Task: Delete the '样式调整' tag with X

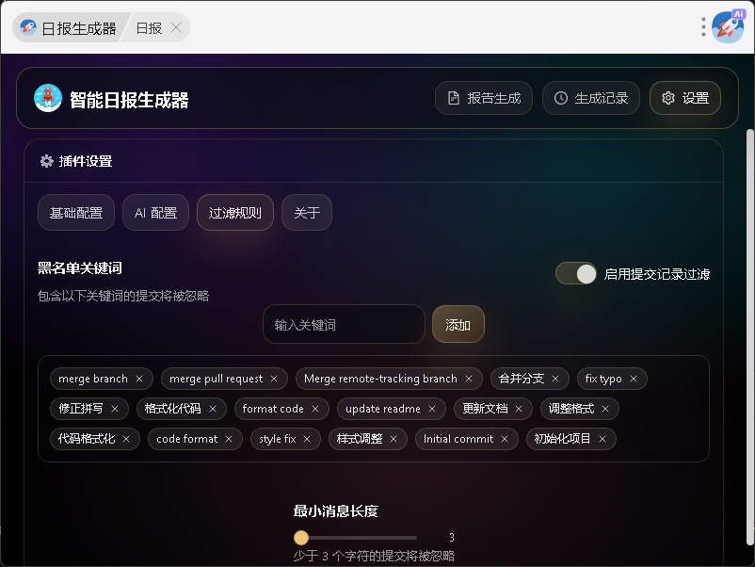Action: coord(394,439)
